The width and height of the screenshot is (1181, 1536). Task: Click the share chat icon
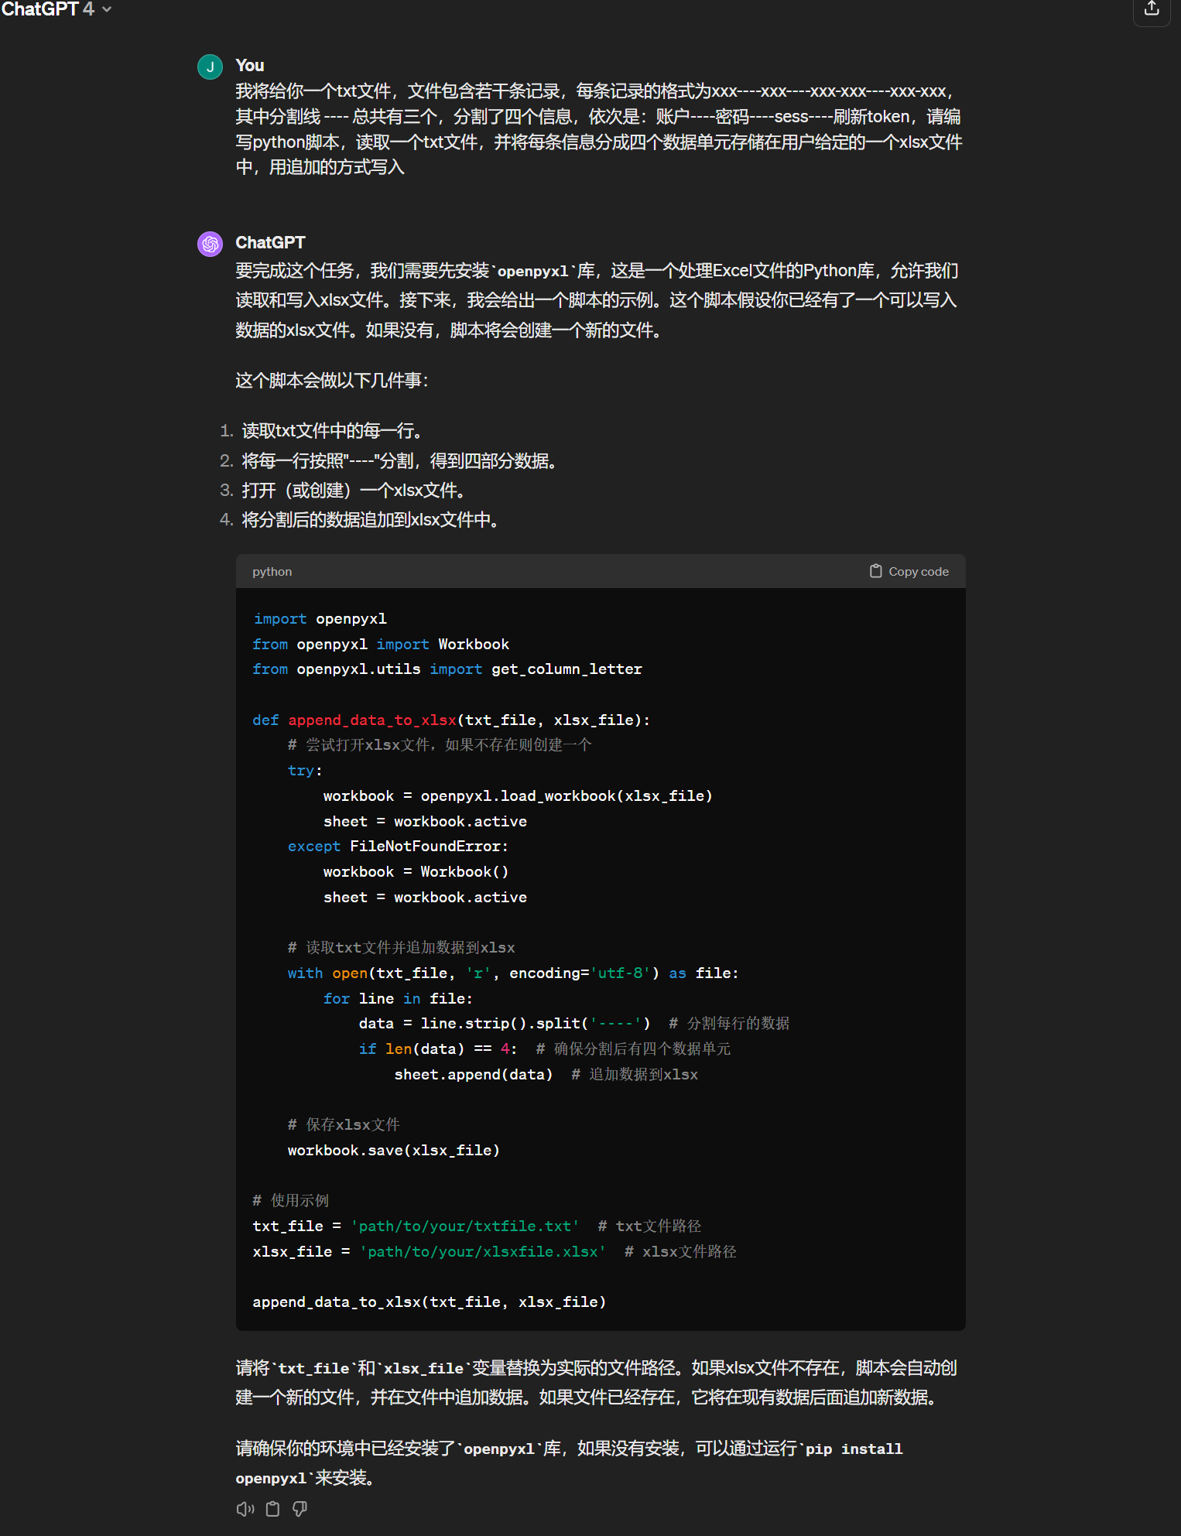point(1152,9)
